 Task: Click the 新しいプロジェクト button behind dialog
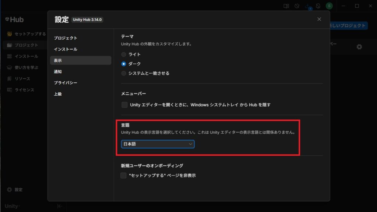(349, 25)
